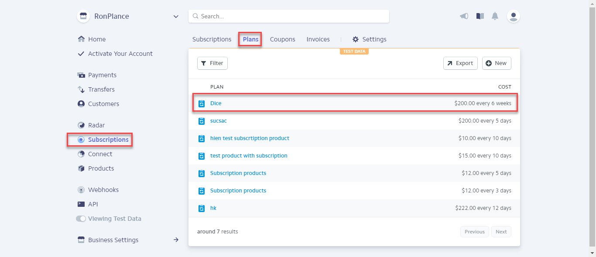This screenshot has height=257, width=596.
Task: Open the documentation book icon
Action: point(480,16)
